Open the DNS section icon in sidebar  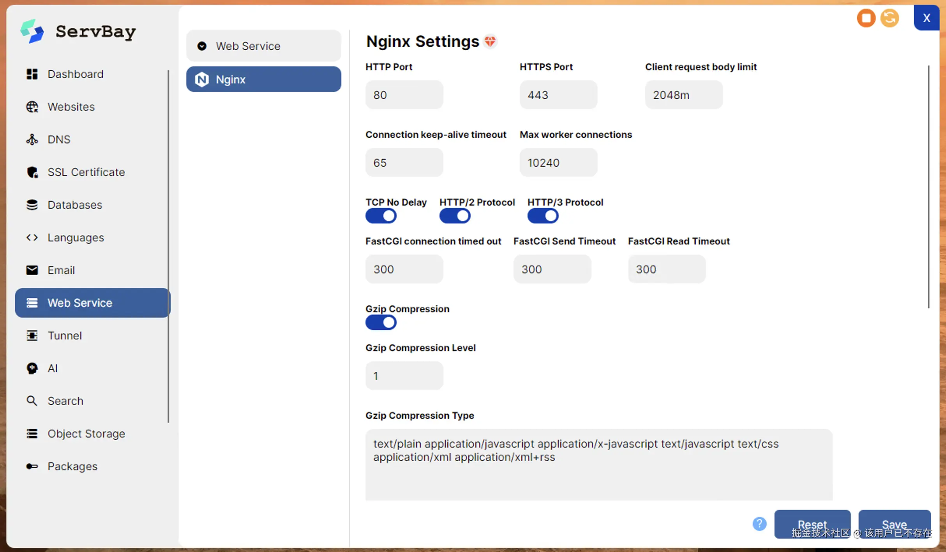point(32,139)
